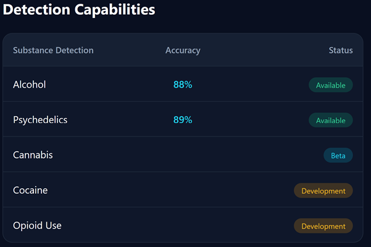371x247 pixels.
Task: Click the empty accuracy cell for Cocaine
Action: click(183, 190)
